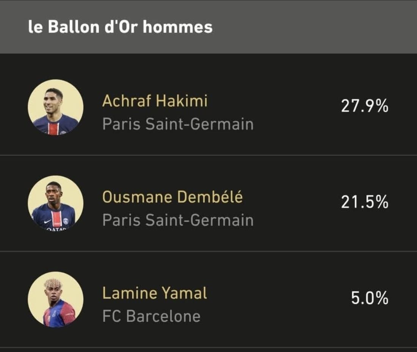Tap the 21.5% vote percentage
This screenshot has width=417, height=352.
point(365,202)
